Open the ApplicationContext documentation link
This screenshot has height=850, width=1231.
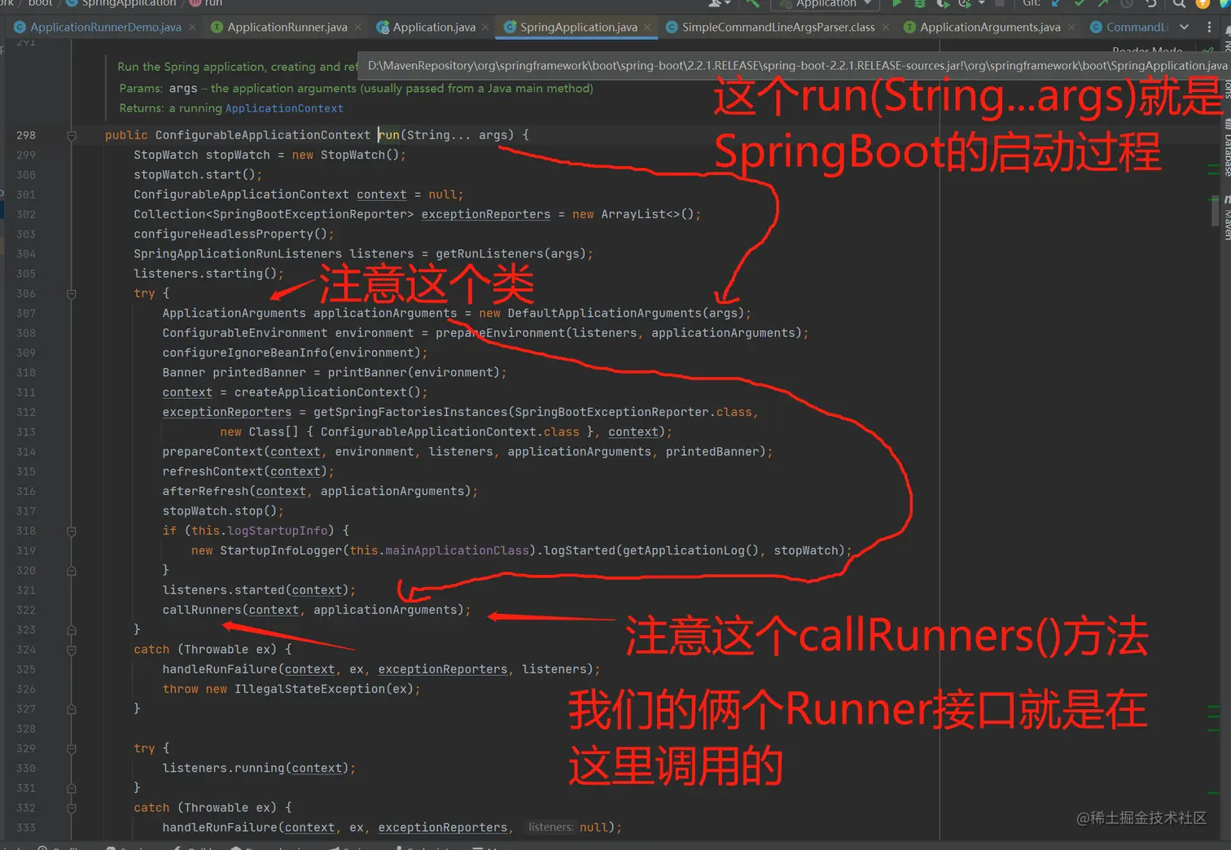pos(284,107)
